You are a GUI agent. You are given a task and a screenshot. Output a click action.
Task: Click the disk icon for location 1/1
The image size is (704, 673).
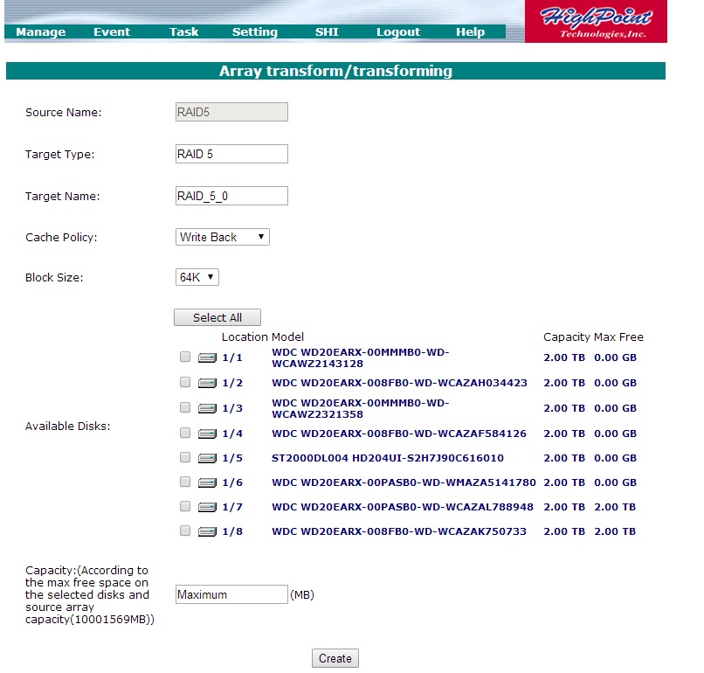(207, 357)
